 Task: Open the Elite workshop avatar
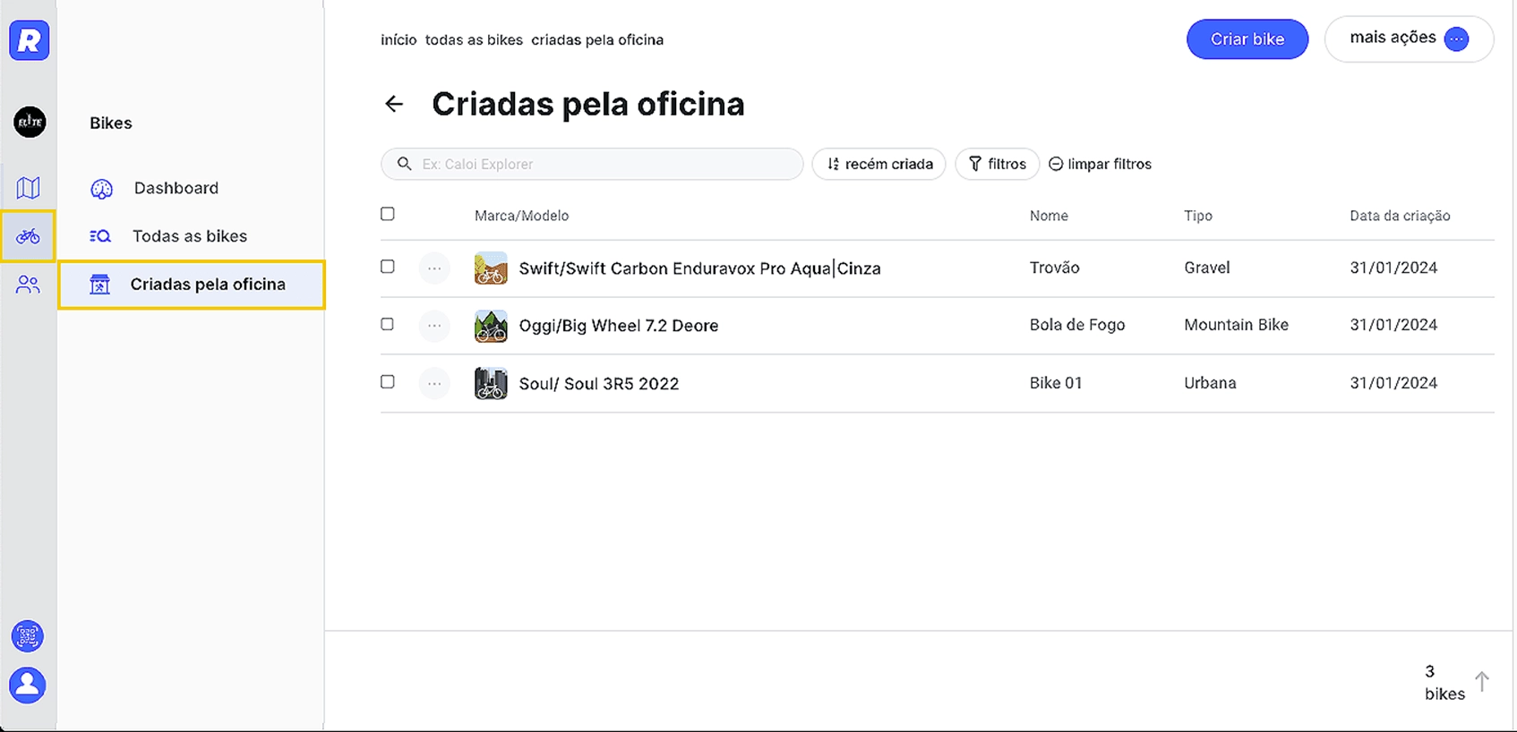tap(30, 122)
